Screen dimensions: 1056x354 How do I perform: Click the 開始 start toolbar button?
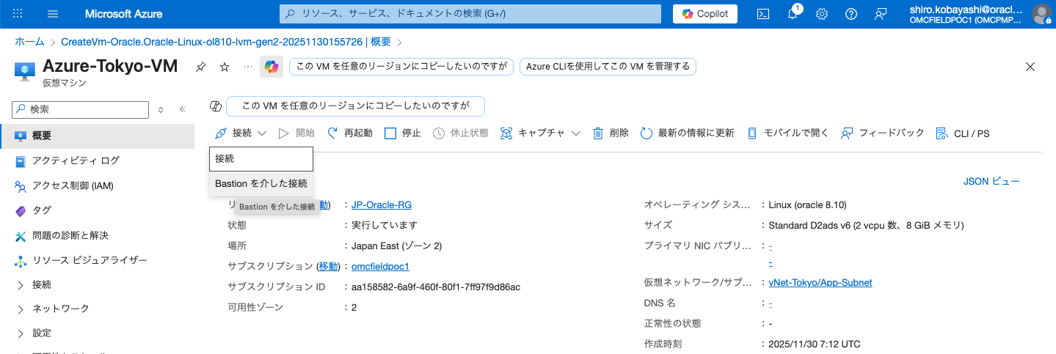point(296,133)
